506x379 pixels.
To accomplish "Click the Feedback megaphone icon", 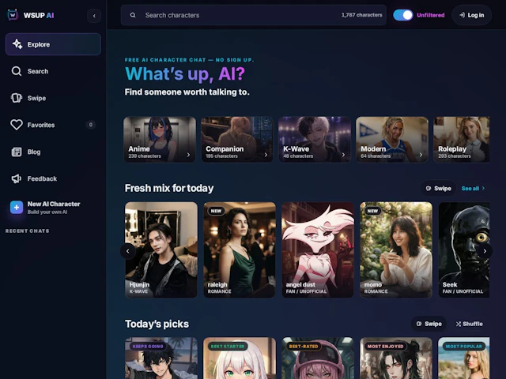I will click(x=17, y=178).
